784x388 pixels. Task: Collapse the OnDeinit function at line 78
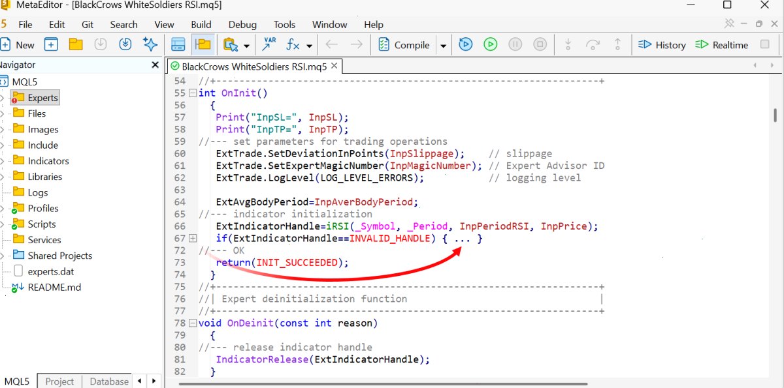point(192,323)
